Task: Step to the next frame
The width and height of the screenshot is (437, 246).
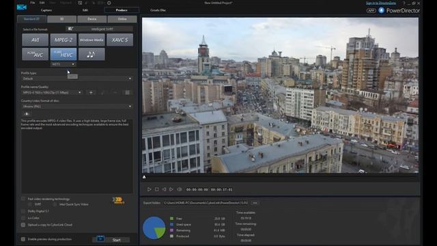Action: 171,189
